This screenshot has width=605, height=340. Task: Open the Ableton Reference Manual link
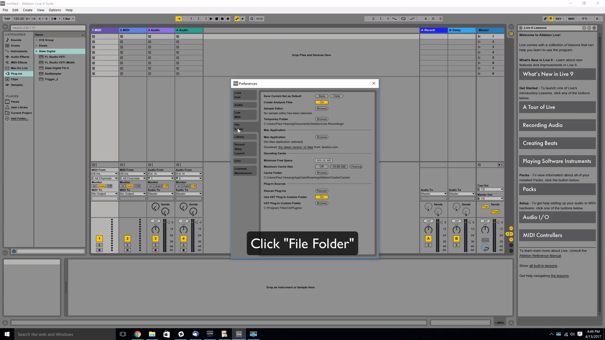(x=540, y=256)
